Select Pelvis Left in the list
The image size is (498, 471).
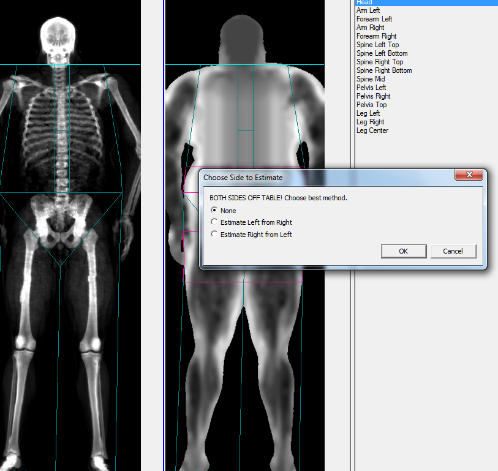coord(371,88)
